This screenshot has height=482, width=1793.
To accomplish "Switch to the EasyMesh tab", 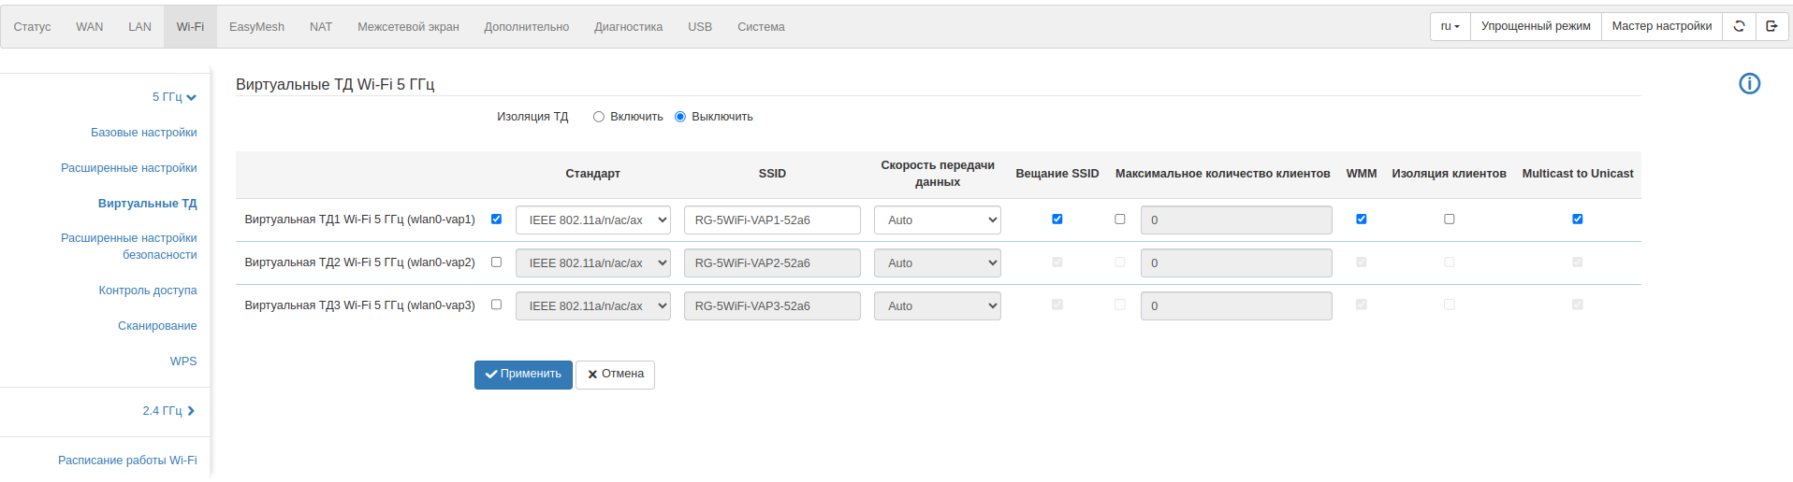I will click(x=256, y=27).
